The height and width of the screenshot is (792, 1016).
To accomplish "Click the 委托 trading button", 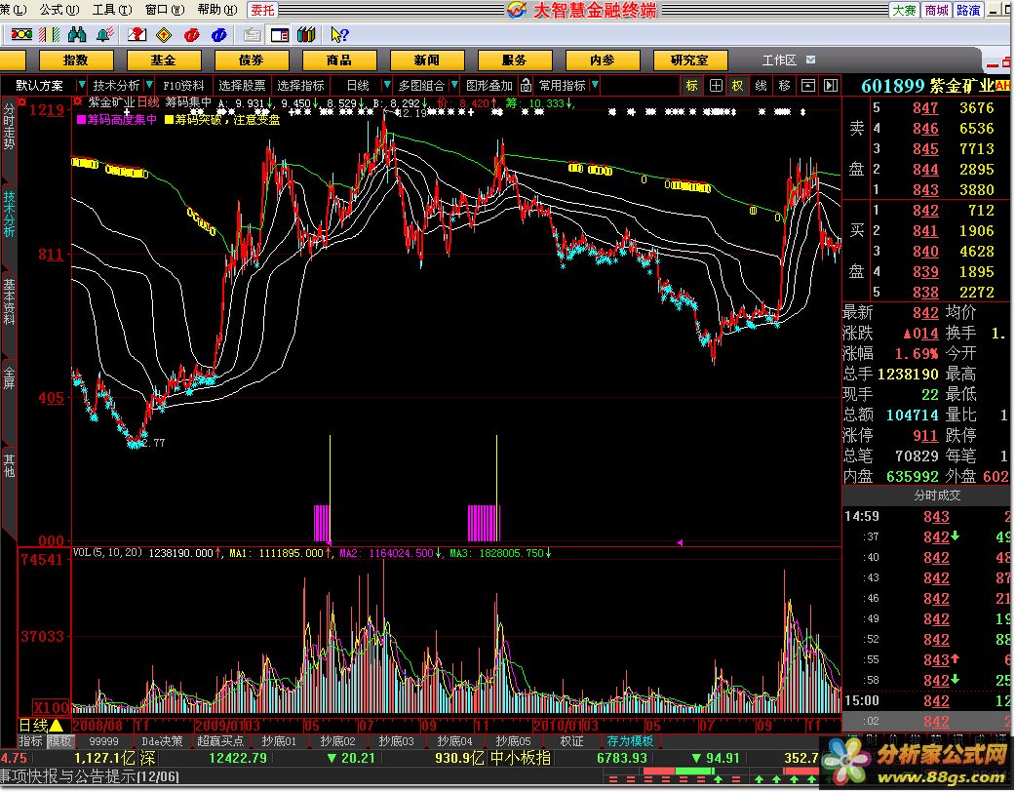I will coord(262,10).
